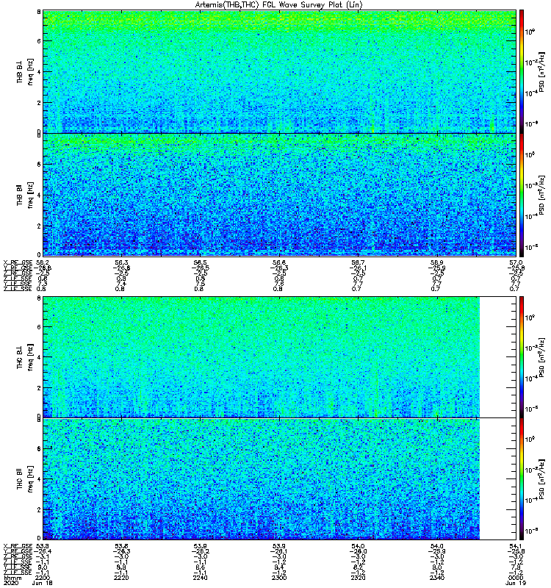The height and width of the screenshot is (588, 551).
Task: Click the 2220 time tick label
Action: [121, 578]
